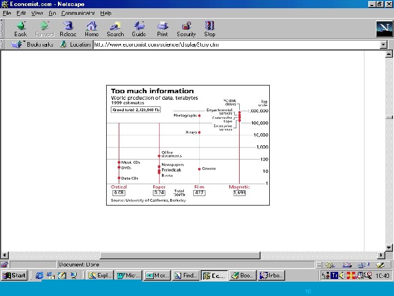This screenshot has width=394, height=296.
Task: Click the Magnetic total value 1,693
Action: click(x=239, y=193)
